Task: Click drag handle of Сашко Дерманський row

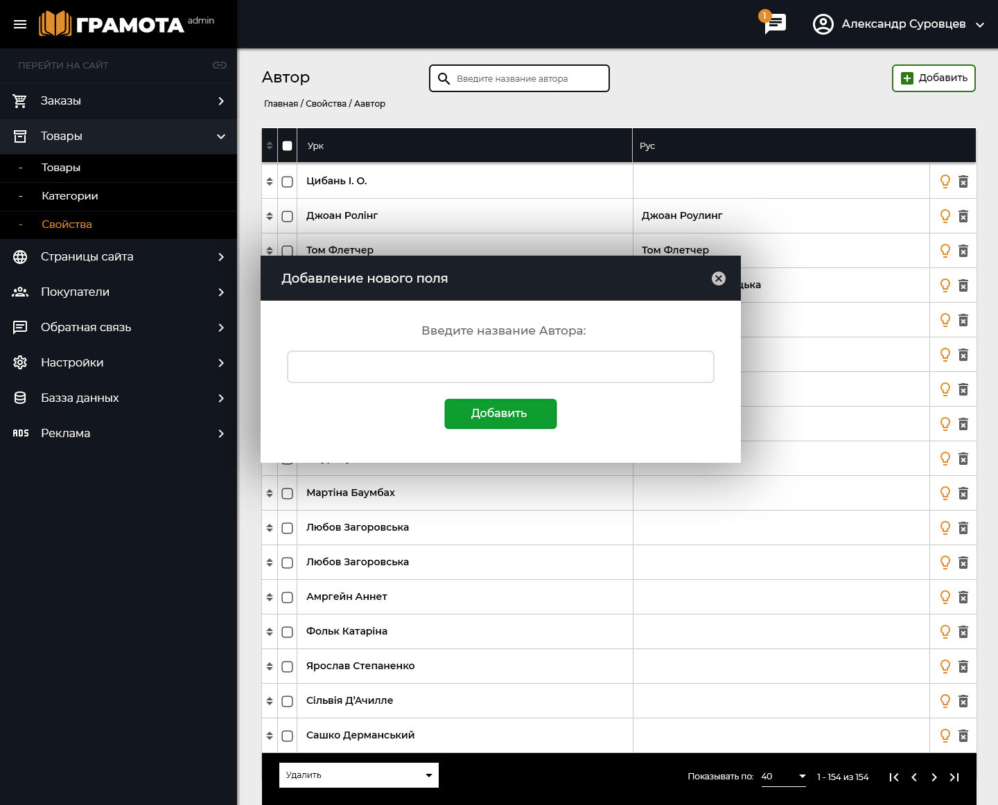Action: [x=270, y=736]
